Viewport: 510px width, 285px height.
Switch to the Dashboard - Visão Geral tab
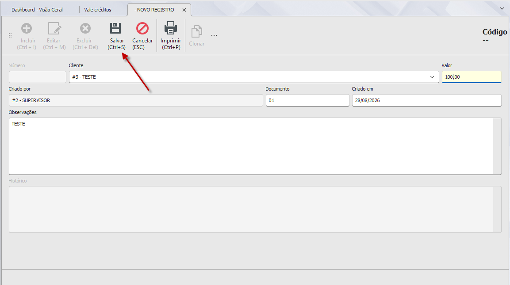(x=37, y=10)
